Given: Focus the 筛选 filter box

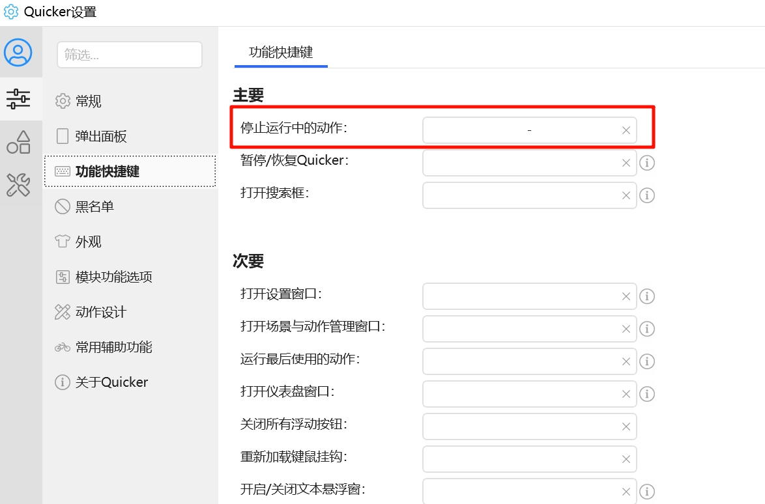Looking at the screenshot, I should point(129,55).
